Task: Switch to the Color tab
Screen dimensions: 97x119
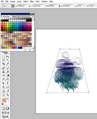Action: [14, 16]
